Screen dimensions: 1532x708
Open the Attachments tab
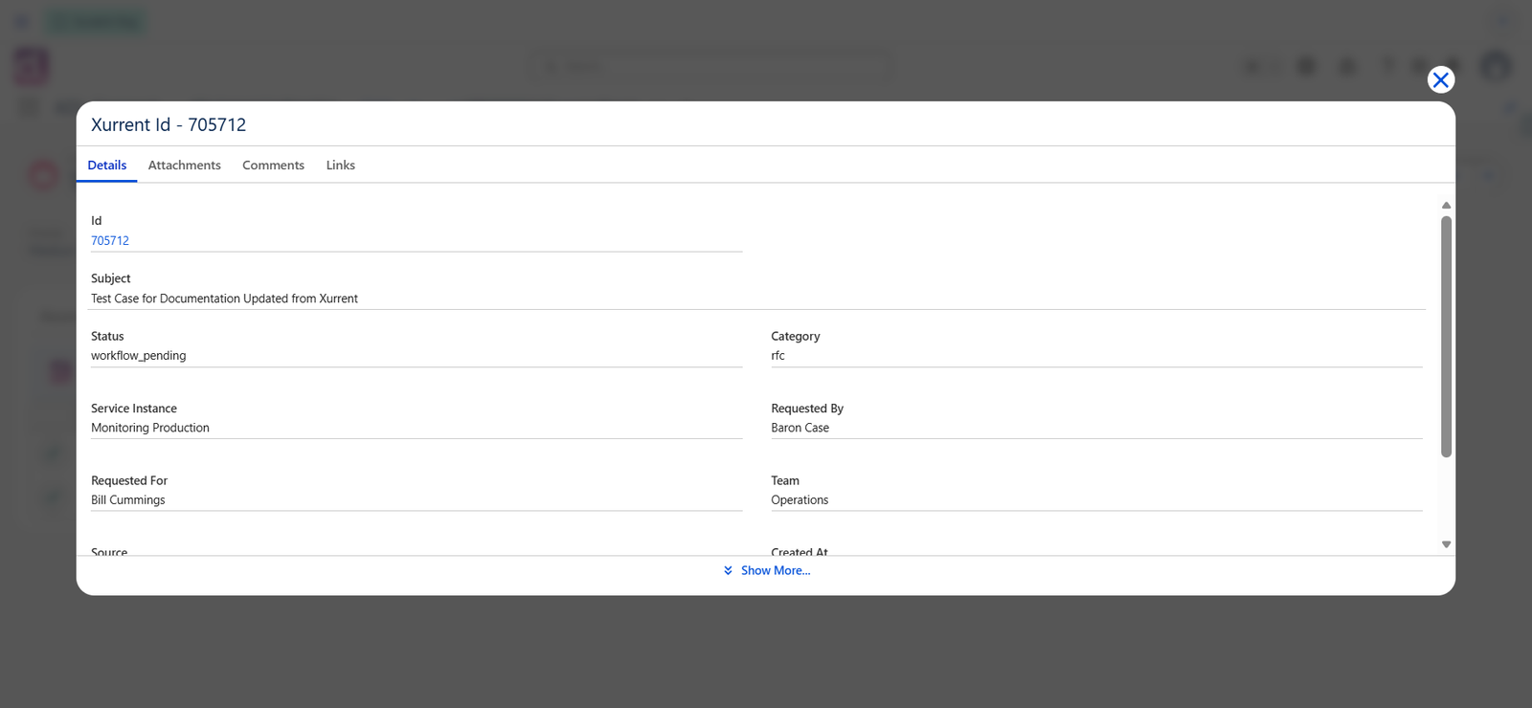click(x=185, y=166)
